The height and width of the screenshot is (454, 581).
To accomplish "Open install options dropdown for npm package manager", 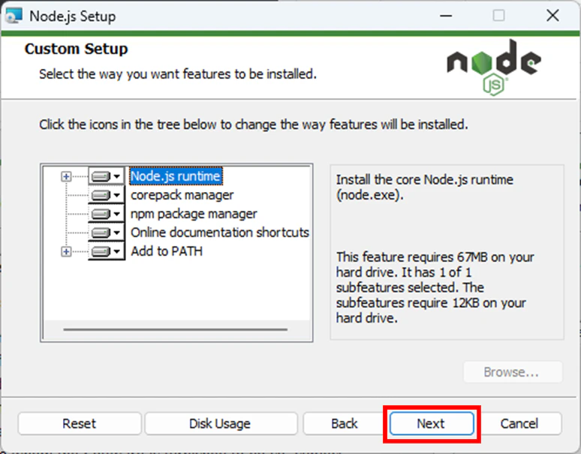I will pyautogui.click(x=106, y=214).
